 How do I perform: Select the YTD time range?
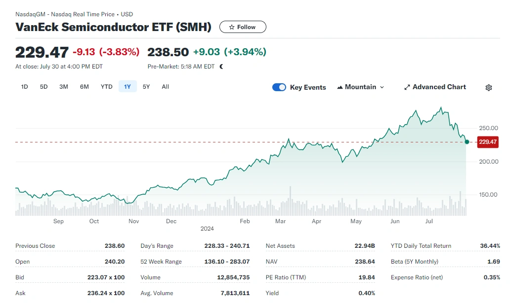pos(106,86)
